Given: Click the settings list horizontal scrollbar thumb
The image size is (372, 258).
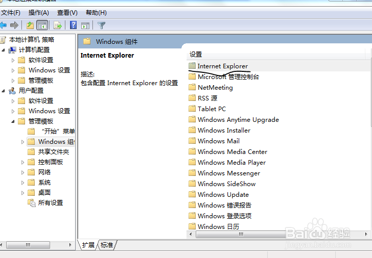Looking at the screenshot, I should pyautogui.click(x=241, y=235).
